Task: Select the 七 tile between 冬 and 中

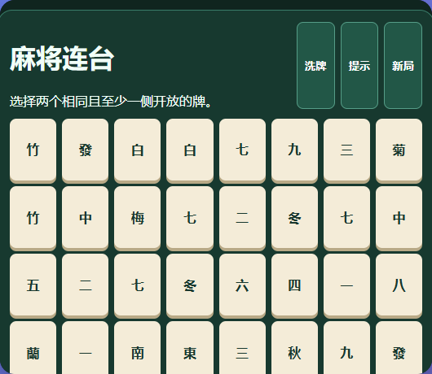Action: point(347,218)
